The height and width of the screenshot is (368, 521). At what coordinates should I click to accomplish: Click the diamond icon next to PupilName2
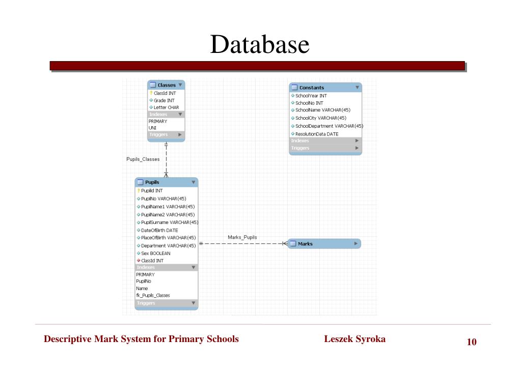click(139, 215)
